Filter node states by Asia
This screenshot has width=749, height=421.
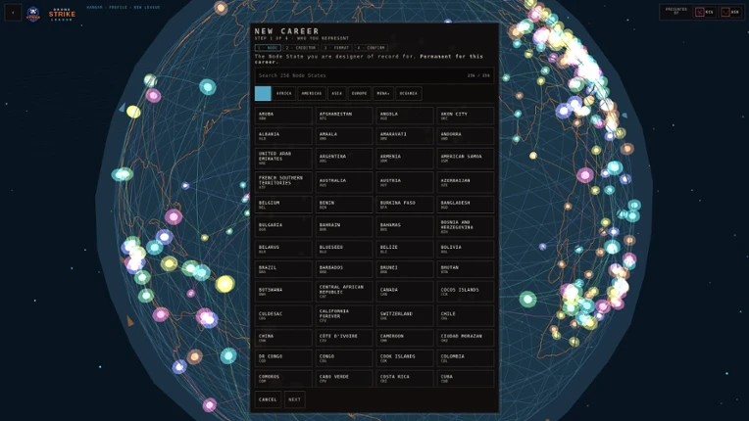click(x=337, y=93)
